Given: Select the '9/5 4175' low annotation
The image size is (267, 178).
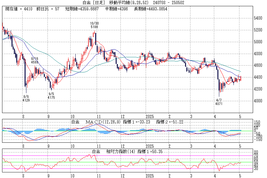Looking at the screenshot, I should point(51,96).
